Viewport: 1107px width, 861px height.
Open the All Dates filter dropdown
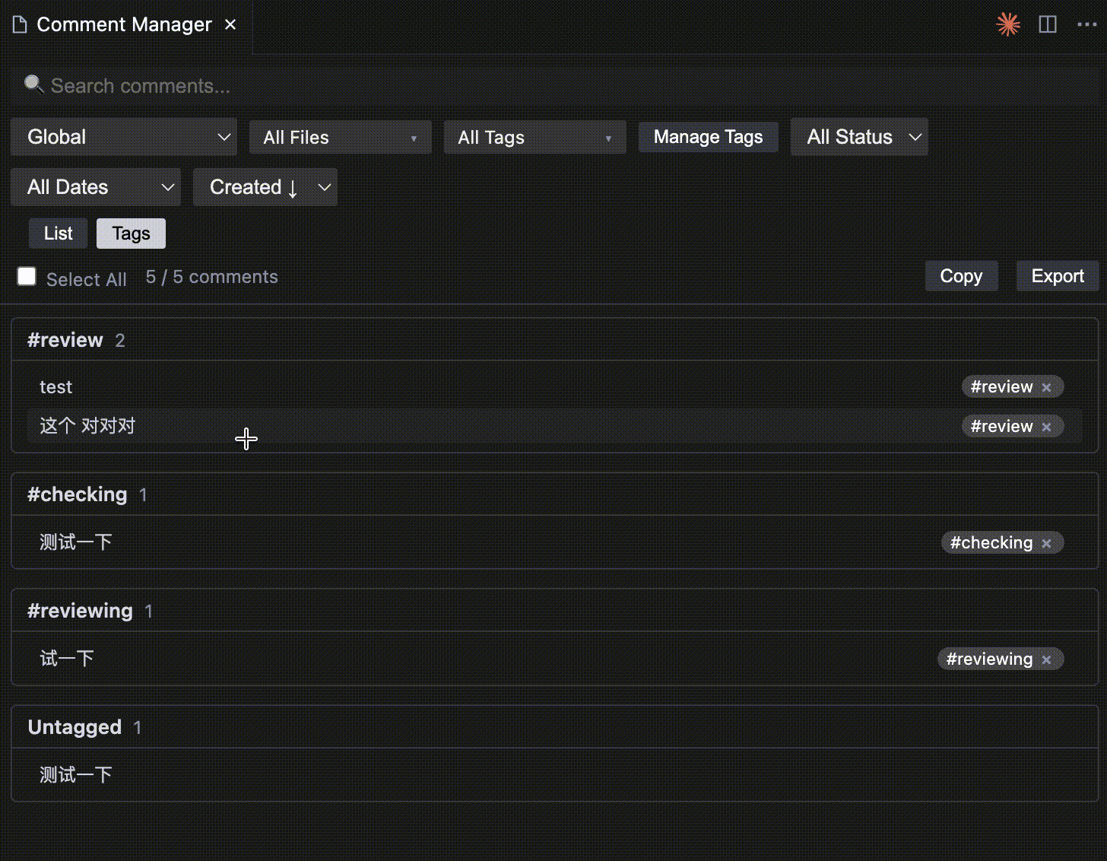coord(96,187)
